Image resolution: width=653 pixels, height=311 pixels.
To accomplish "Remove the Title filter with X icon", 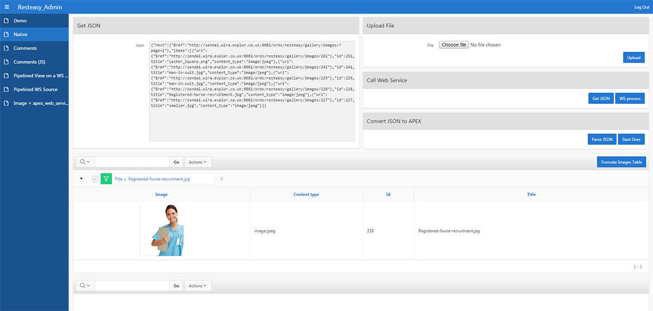I will tap(221, 179).
